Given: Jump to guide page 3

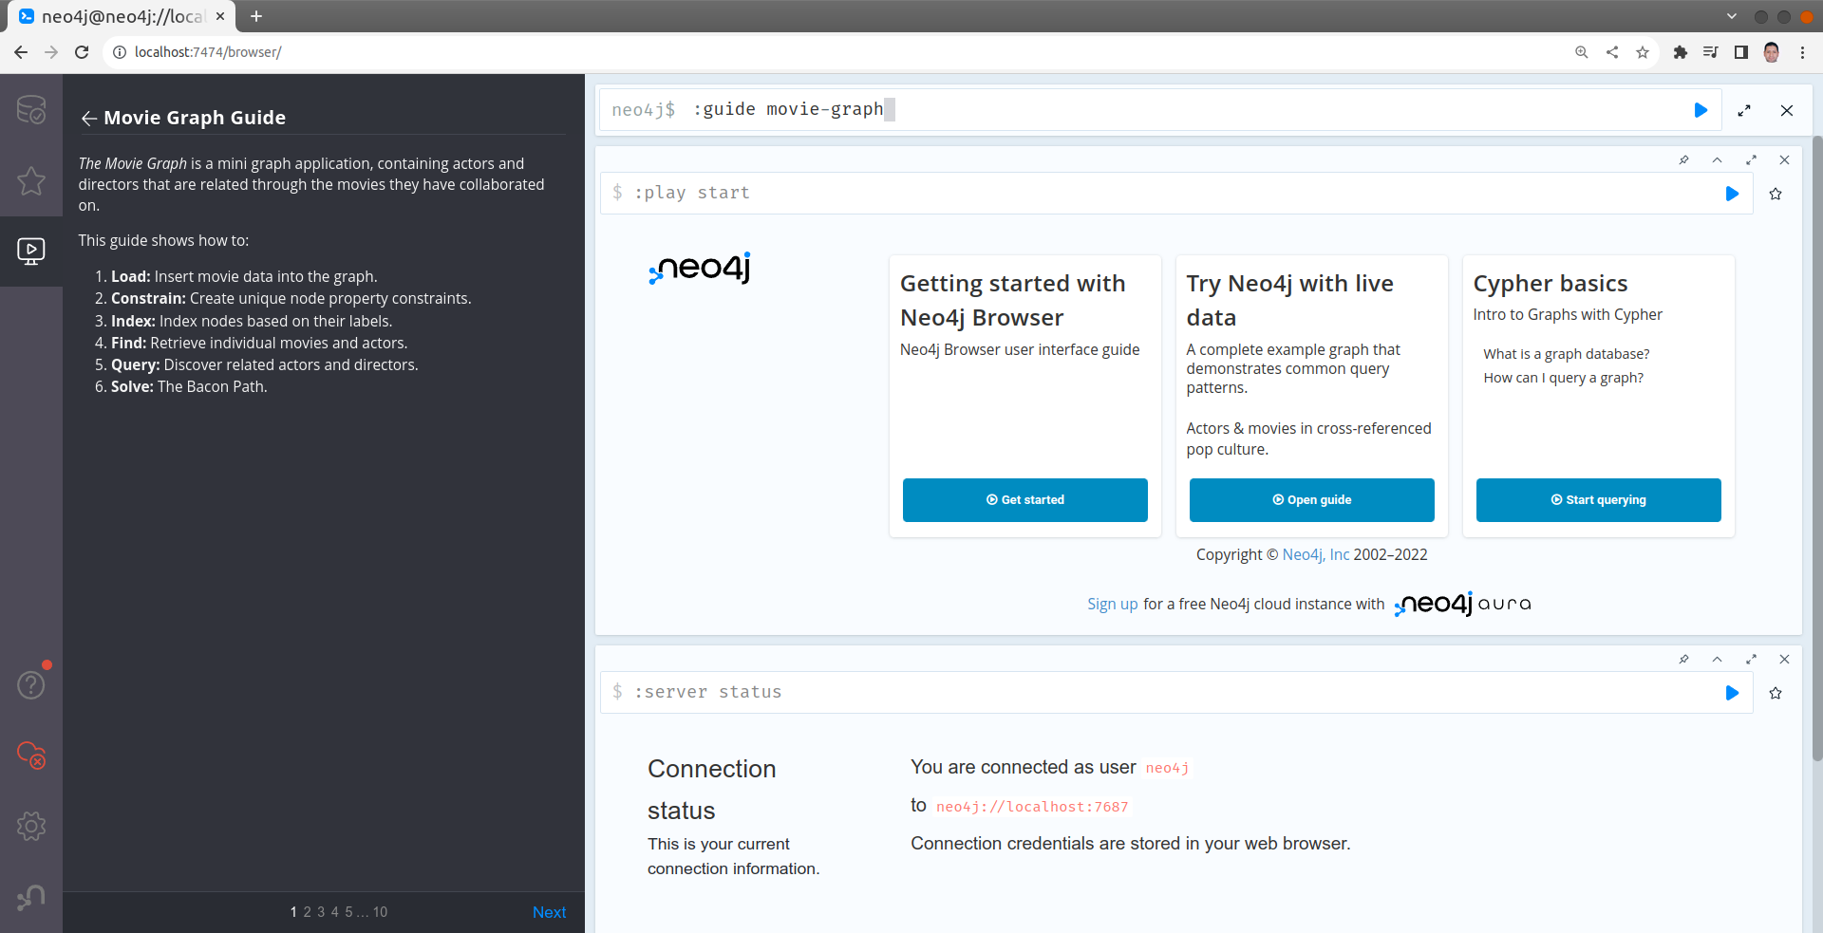Looking at the screenshot, I should pos(321,912).
